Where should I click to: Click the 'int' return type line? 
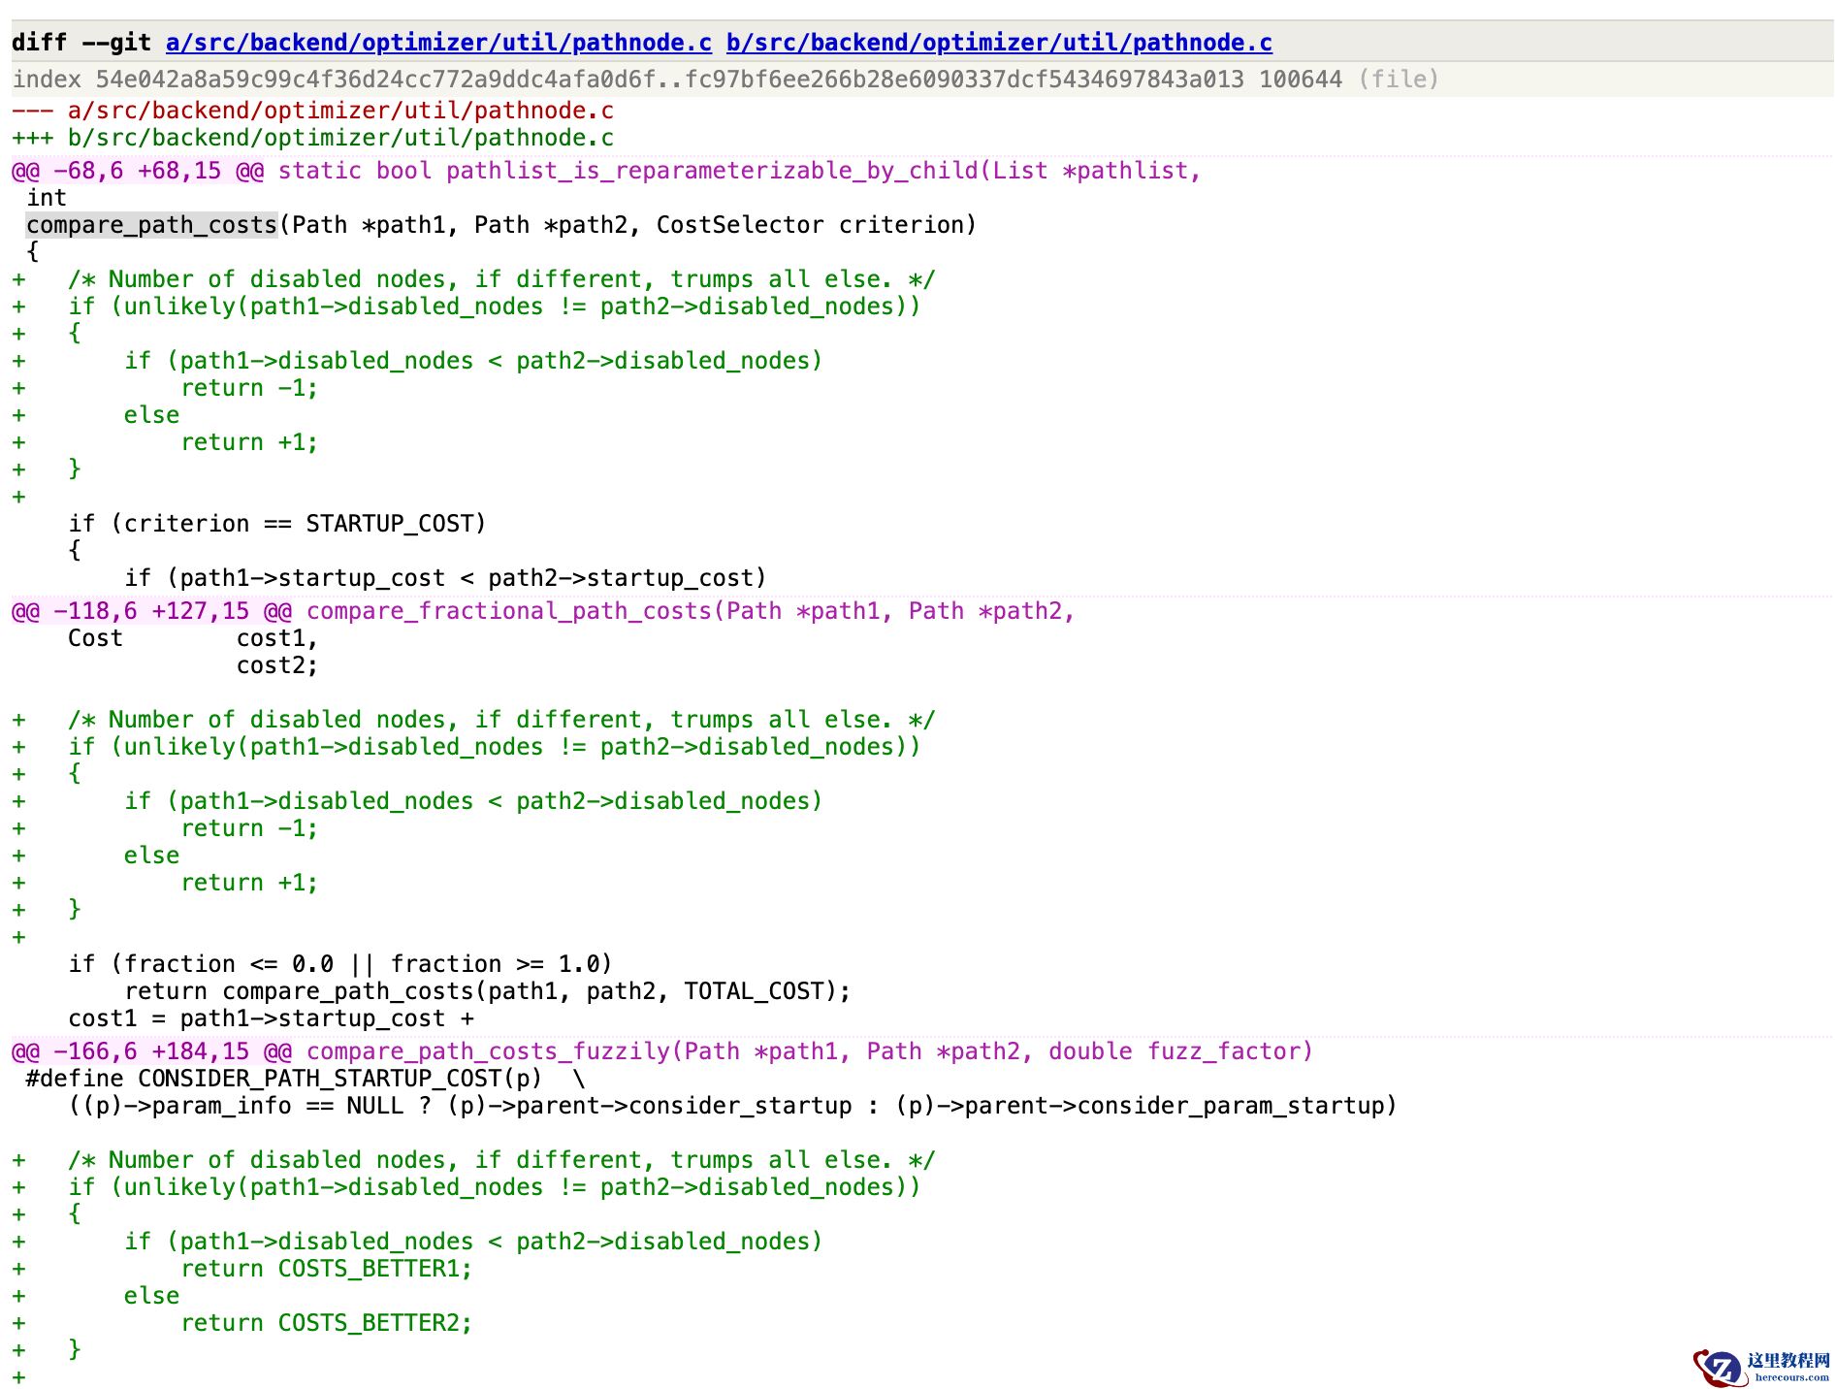(x=47, y=198)
